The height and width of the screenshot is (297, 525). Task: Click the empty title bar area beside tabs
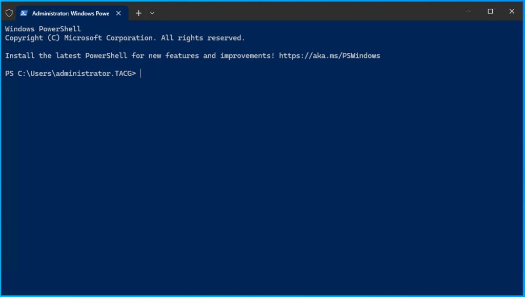(x=308, y=11)
